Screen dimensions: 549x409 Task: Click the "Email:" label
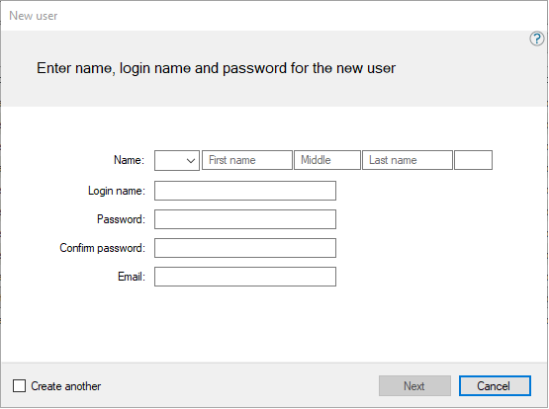tap(132, 277)
